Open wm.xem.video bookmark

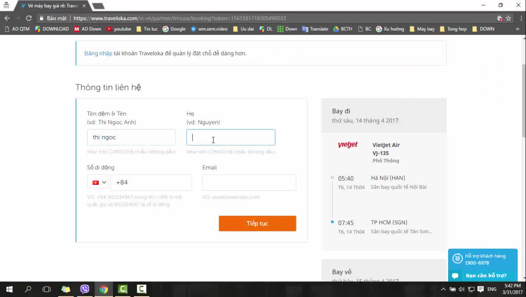tap(209, 29)
